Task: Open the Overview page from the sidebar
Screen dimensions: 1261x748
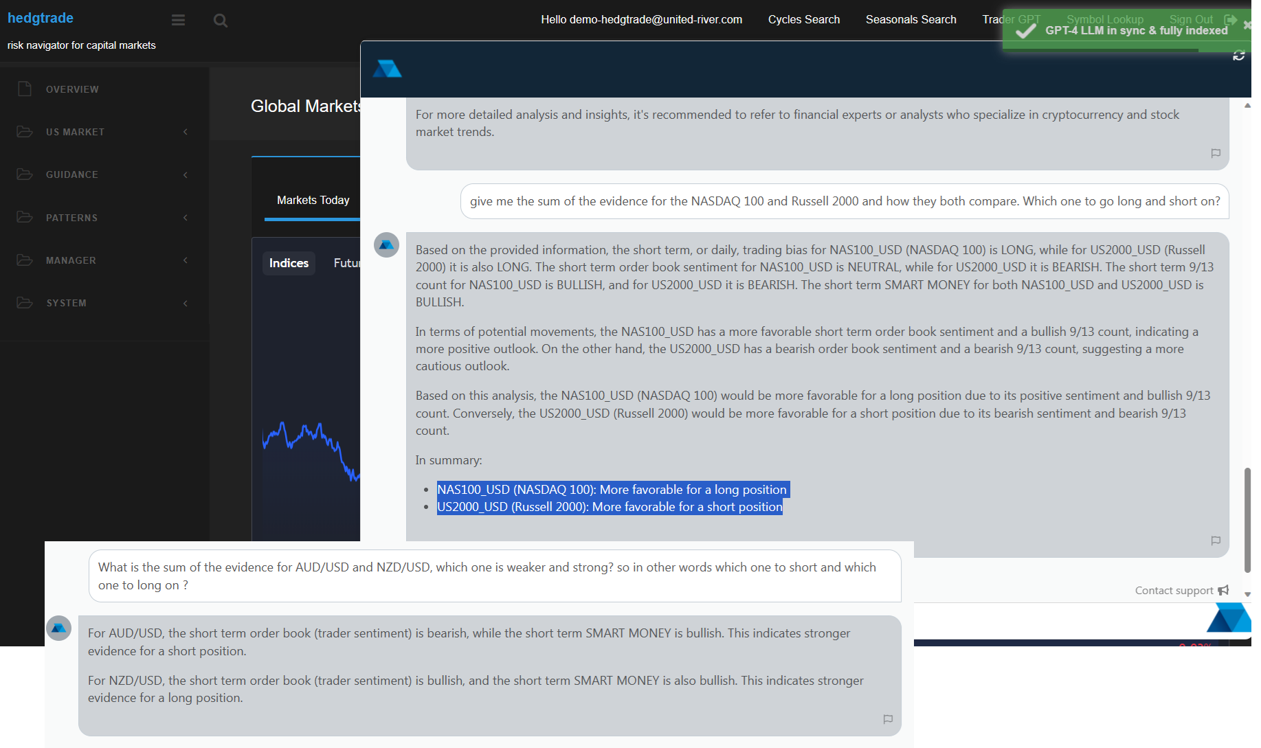Action: click(72, 89)
